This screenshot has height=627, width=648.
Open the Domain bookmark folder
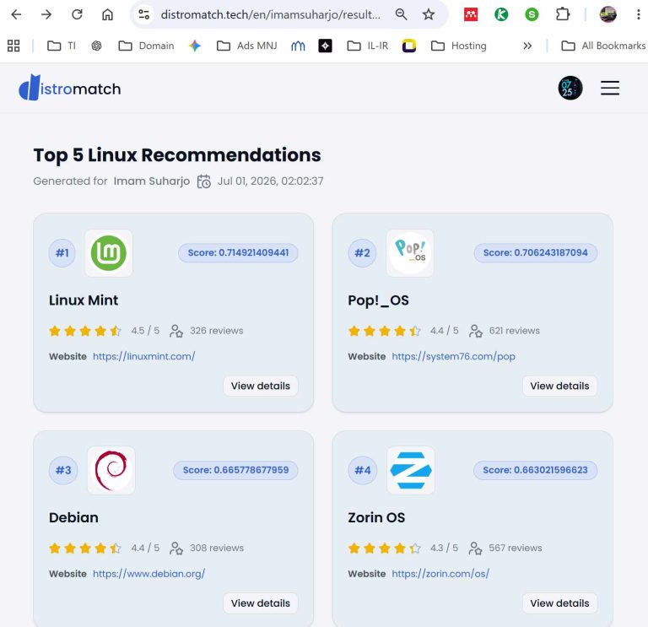click(146, 46)
